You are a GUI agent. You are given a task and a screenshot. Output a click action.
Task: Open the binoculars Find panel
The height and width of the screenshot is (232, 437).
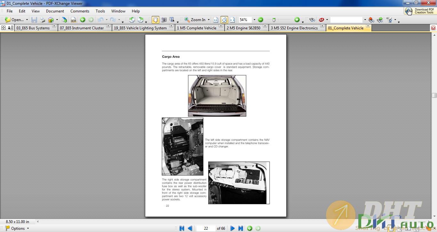tap(312, 20)
